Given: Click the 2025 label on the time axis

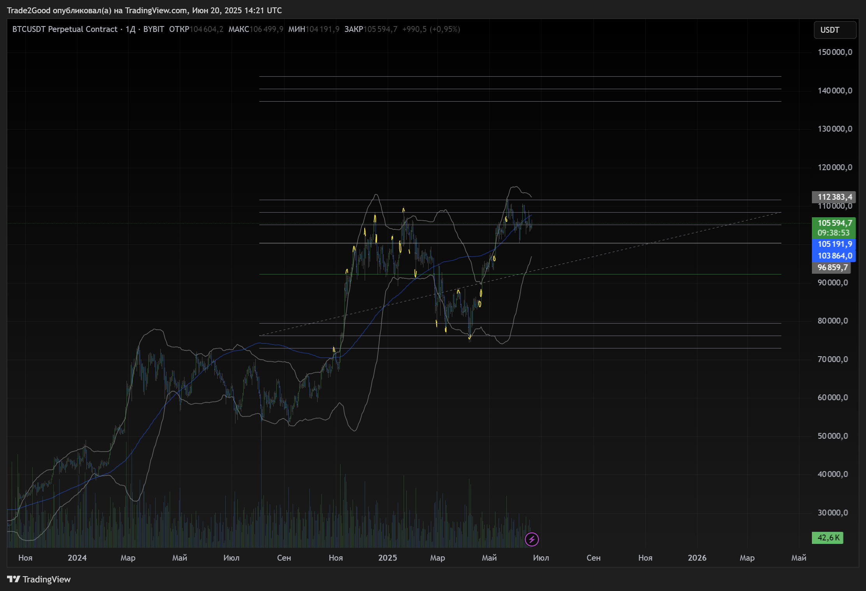Looking at the screenshot, I should coord(387,558).
